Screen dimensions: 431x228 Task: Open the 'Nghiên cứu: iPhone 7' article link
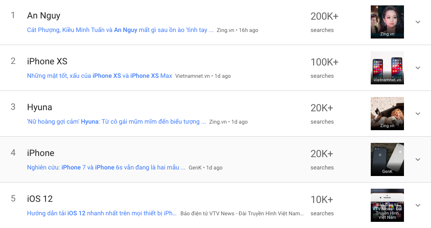pyautogui.click(x=103, y=168)
